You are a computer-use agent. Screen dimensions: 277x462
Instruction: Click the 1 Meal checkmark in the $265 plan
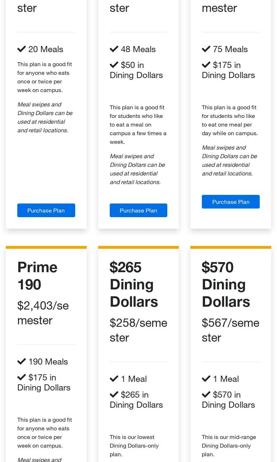(114, 379)
